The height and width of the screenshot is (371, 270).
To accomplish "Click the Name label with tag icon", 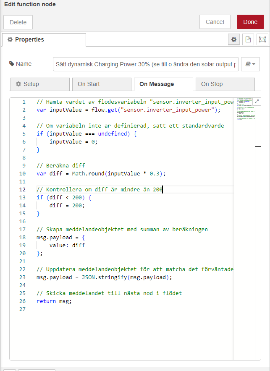I will (x=20, y=64).
